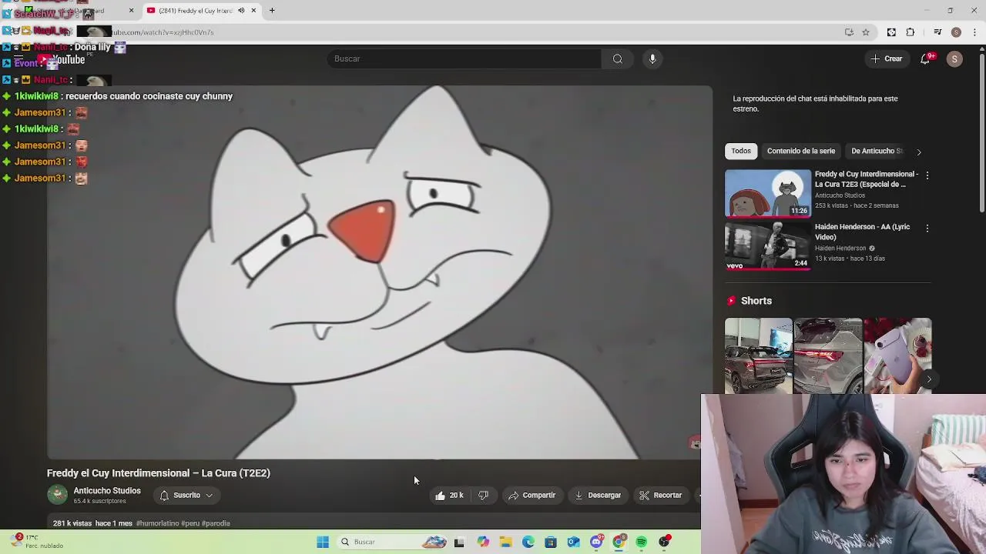Switch to the Freddy el Cuy tab
This screenshot has height=554, width=986.
point(202,11)
